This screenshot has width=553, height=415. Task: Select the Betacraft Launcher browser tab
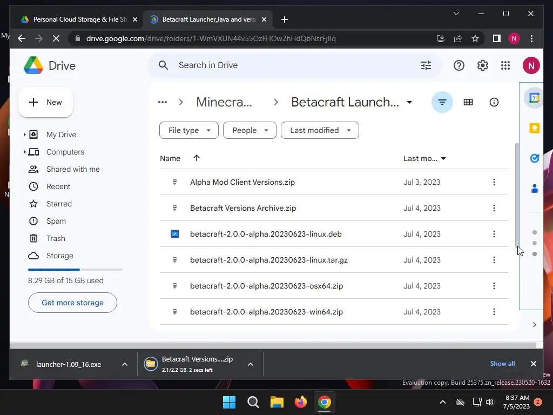coord(209,19)
